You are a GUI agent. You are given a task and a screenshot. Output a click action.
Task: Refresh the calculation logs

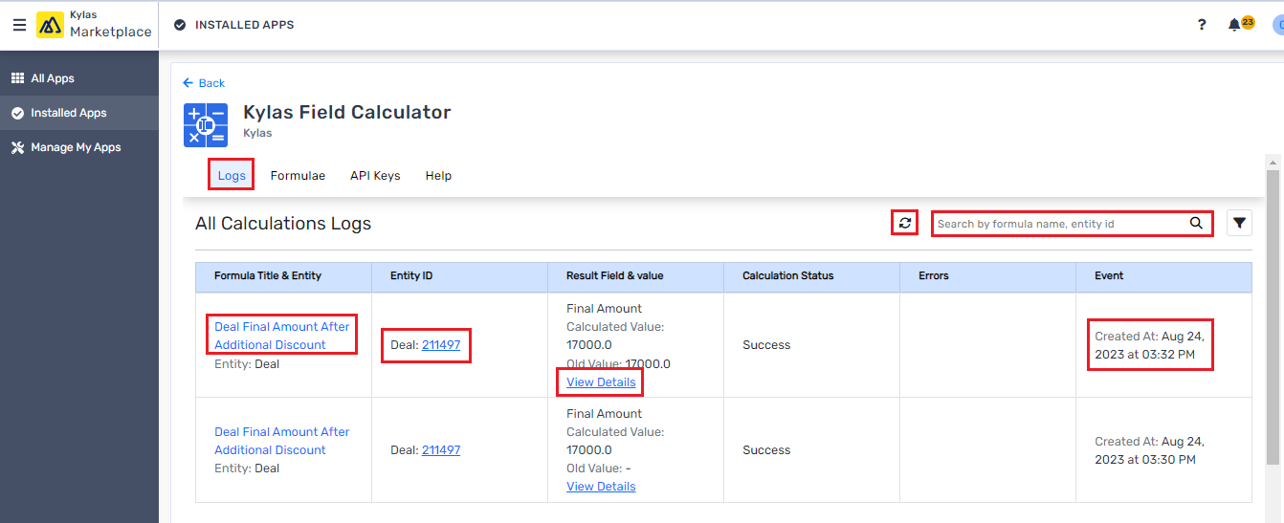click(904, 223)
